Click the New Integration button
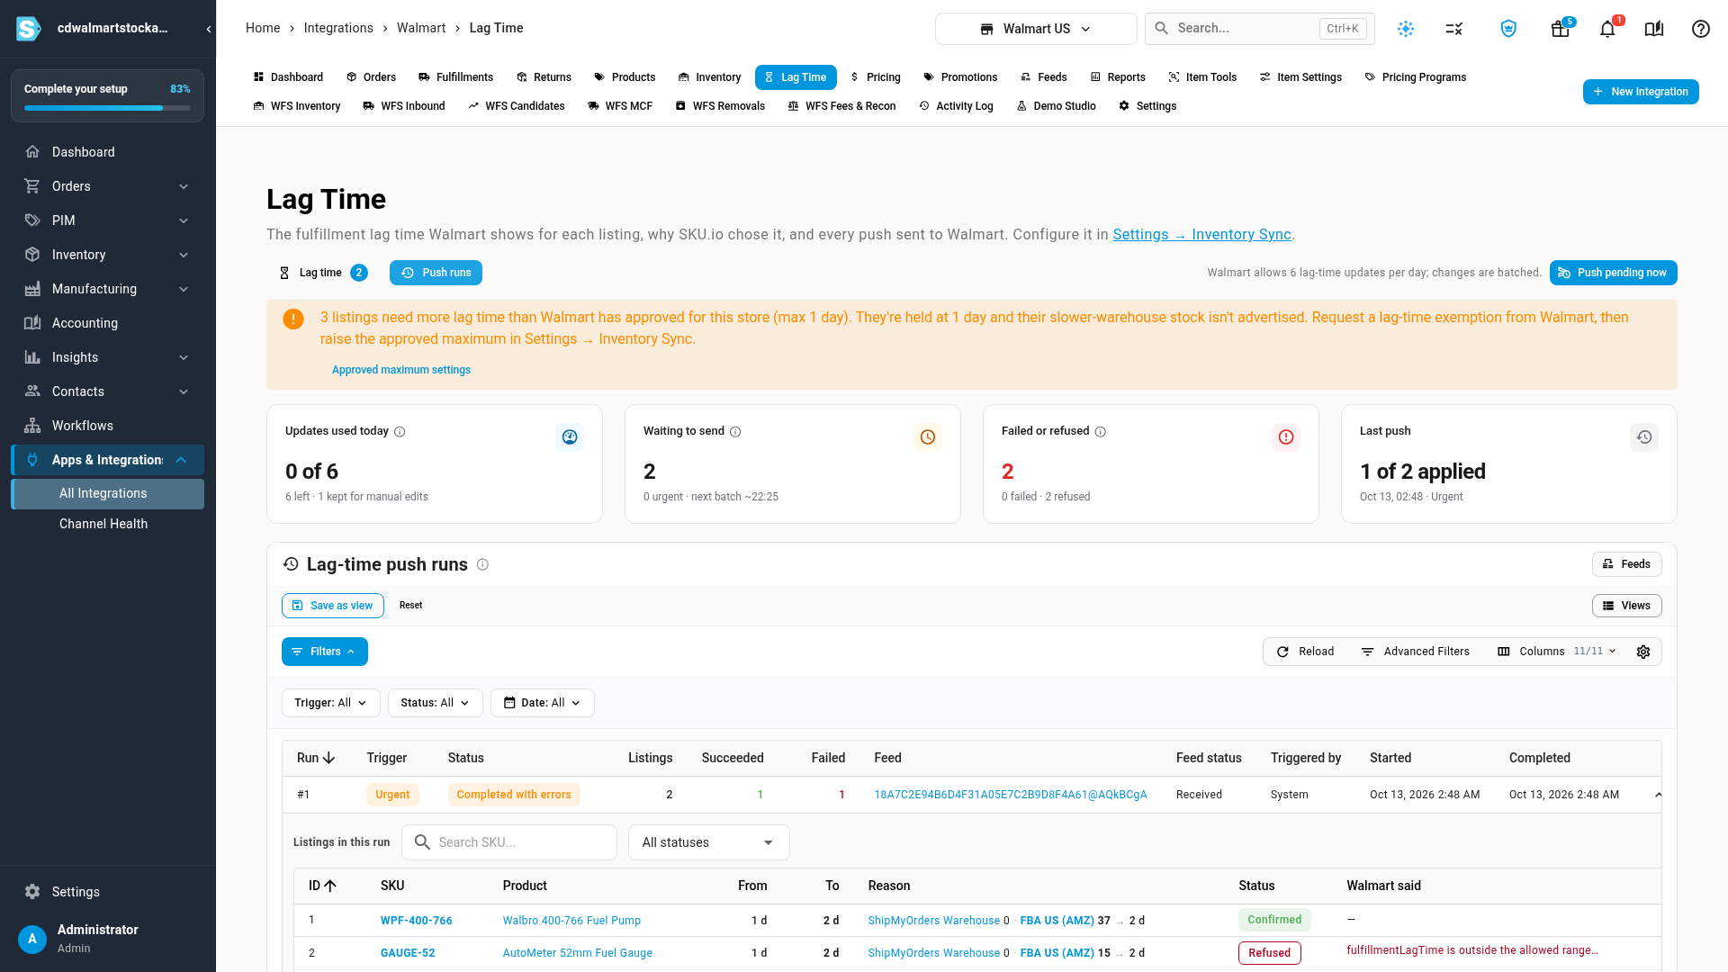Image resolution: width=1728 pixels, height=972 pixels. [1641, 92]
